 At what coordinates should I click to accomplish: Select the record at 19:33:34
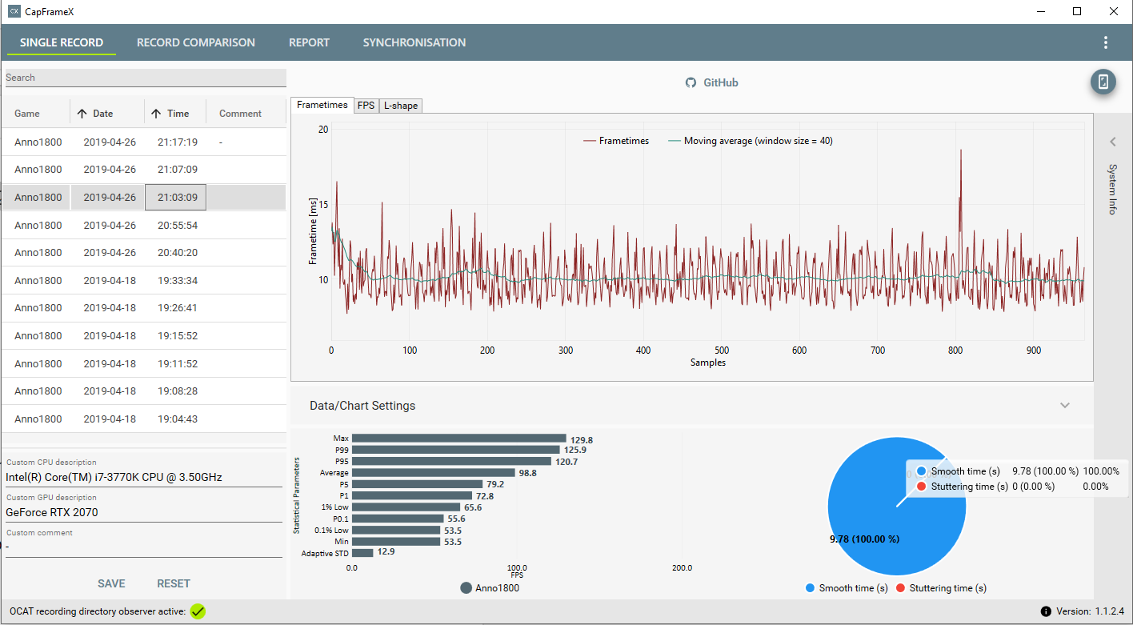tap(144, 280)
